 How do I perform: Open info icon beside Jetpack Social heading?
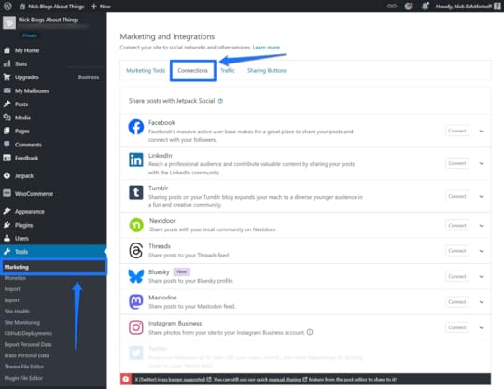(220, 101)
